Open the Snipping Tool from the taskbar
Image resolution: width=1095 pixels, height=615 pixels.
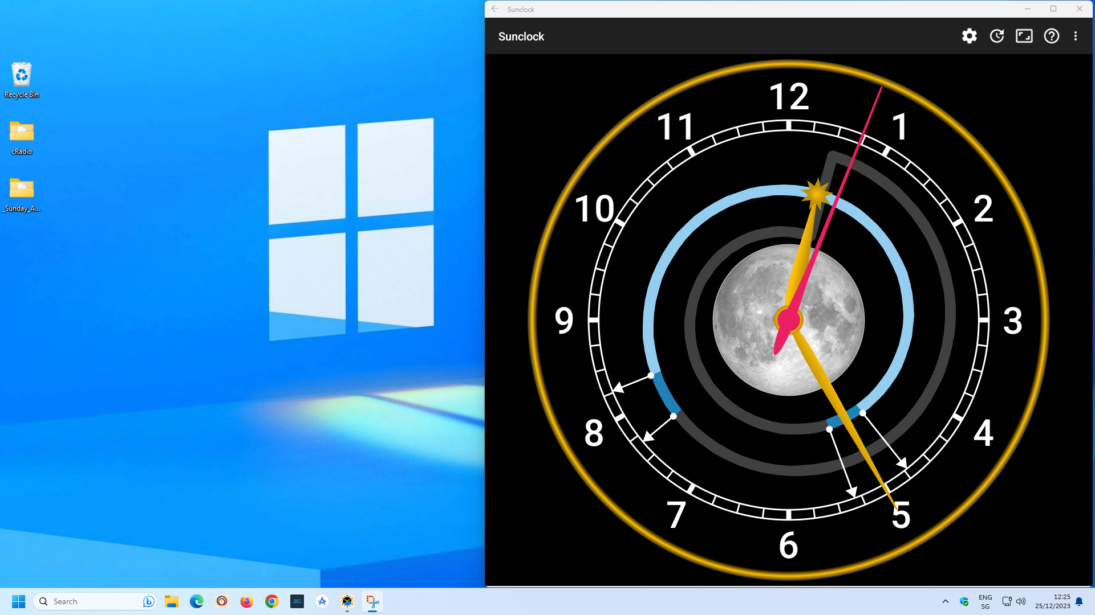coord(372,601)
